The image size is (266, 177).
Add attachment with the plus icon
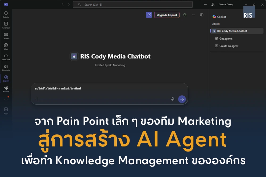coord(37,99)
